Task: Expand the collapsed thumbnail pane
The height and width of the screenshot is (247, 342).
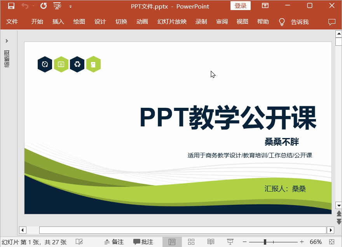Action: click(x=7, y=41)
